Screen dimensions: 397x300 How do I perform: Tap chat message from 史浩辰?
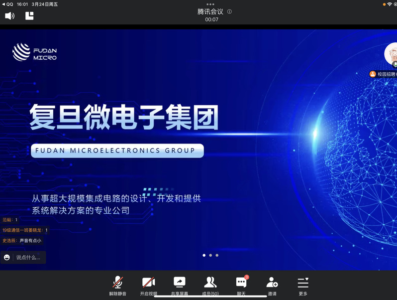pos(22,241)
